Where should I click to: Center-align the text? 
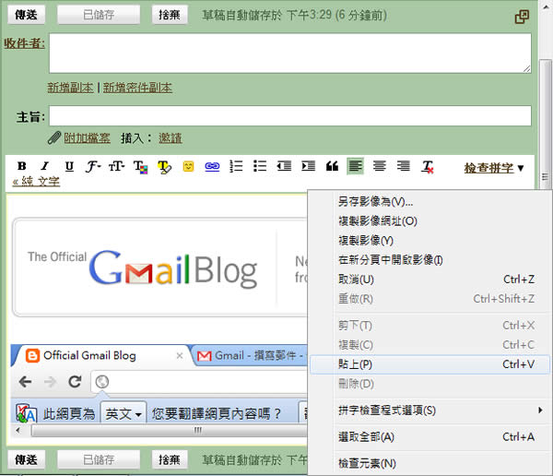pyautogui.click(x=379, y=167)
